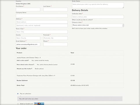Click the Delivery Details heading
The image size is (140, 105).
pyautogui.click(x=80, y=10)
